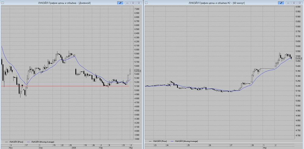The image size is (304, 149).
Task: Open the system menu icon of the daily chart window
Action: click(x=2, y=3)
